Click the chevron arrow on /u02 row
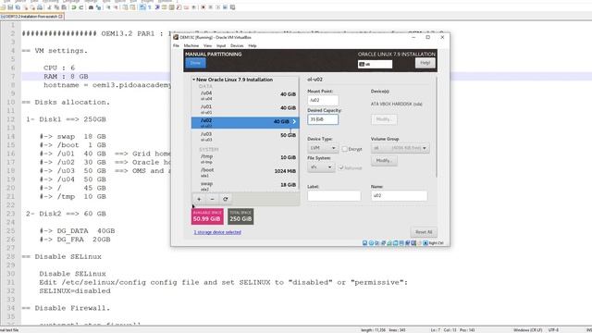Viewport: 592px width, 333px height. (x=294, y=121)
